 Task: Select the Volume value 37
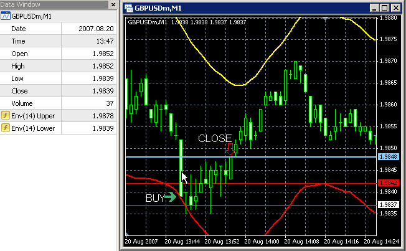110,103
